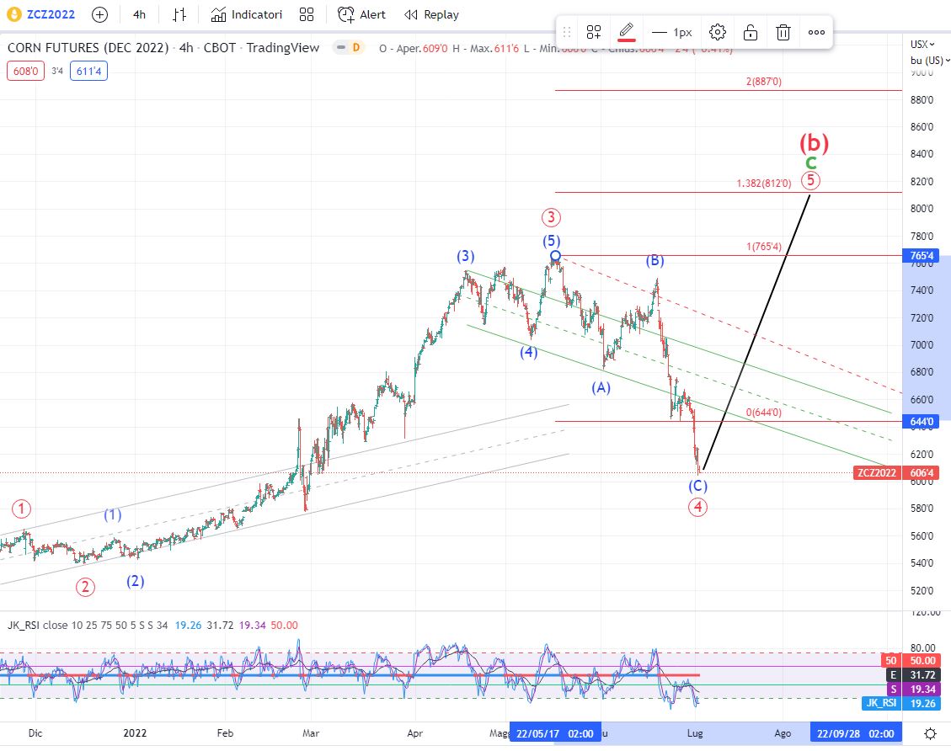Open the indicator templates grid icon
This screenshot has height=751, width=951.
(x=307, y=14)
